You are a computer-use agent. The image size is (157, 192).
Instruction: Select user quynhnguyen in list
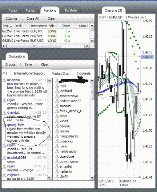[69, 162]
